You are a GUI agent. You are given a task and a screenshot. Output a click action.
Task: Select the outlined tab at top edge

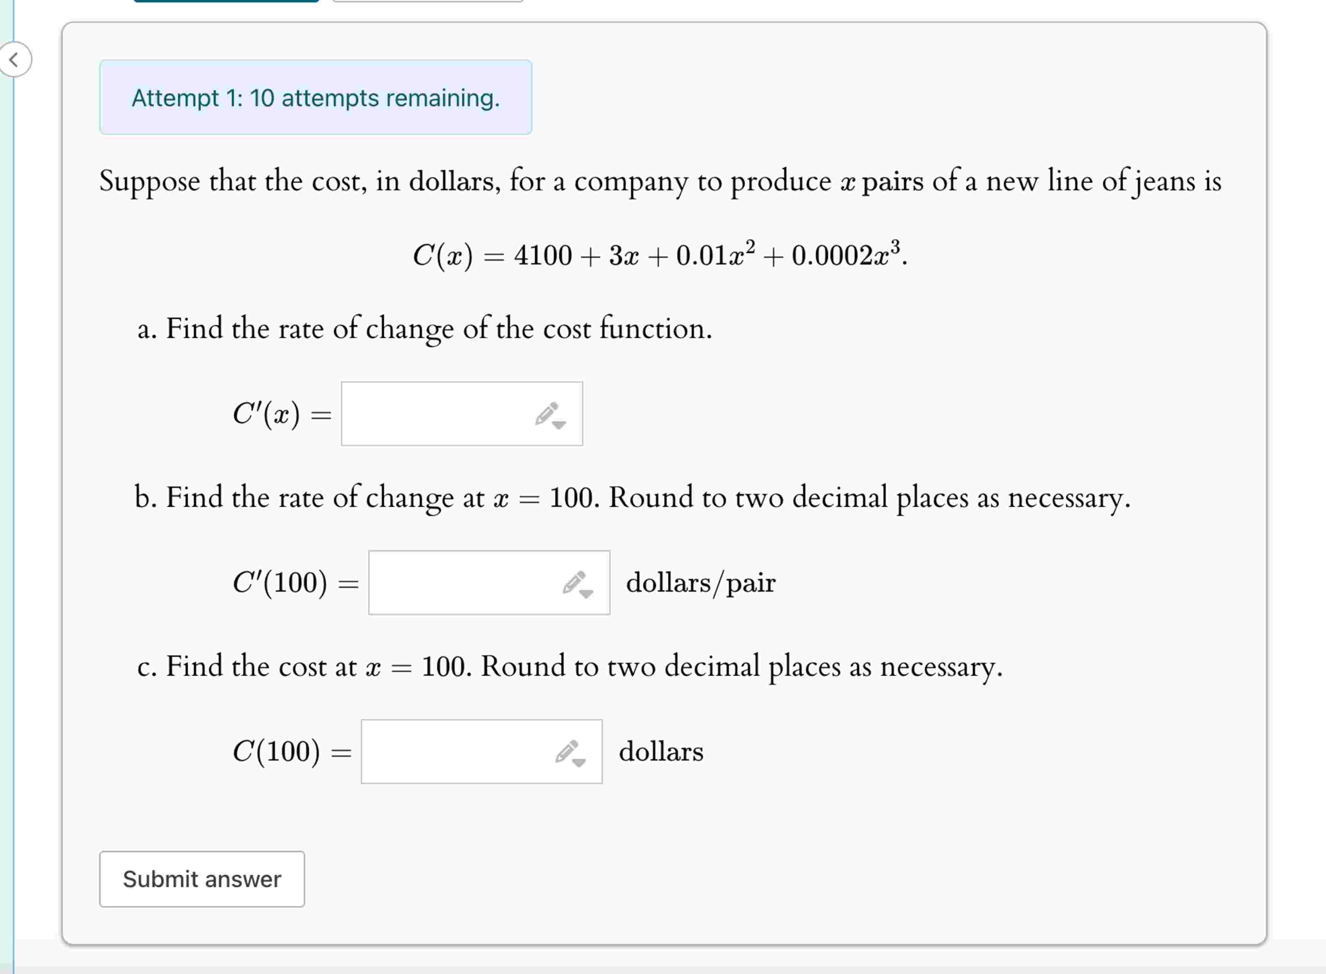coord(428,1)
